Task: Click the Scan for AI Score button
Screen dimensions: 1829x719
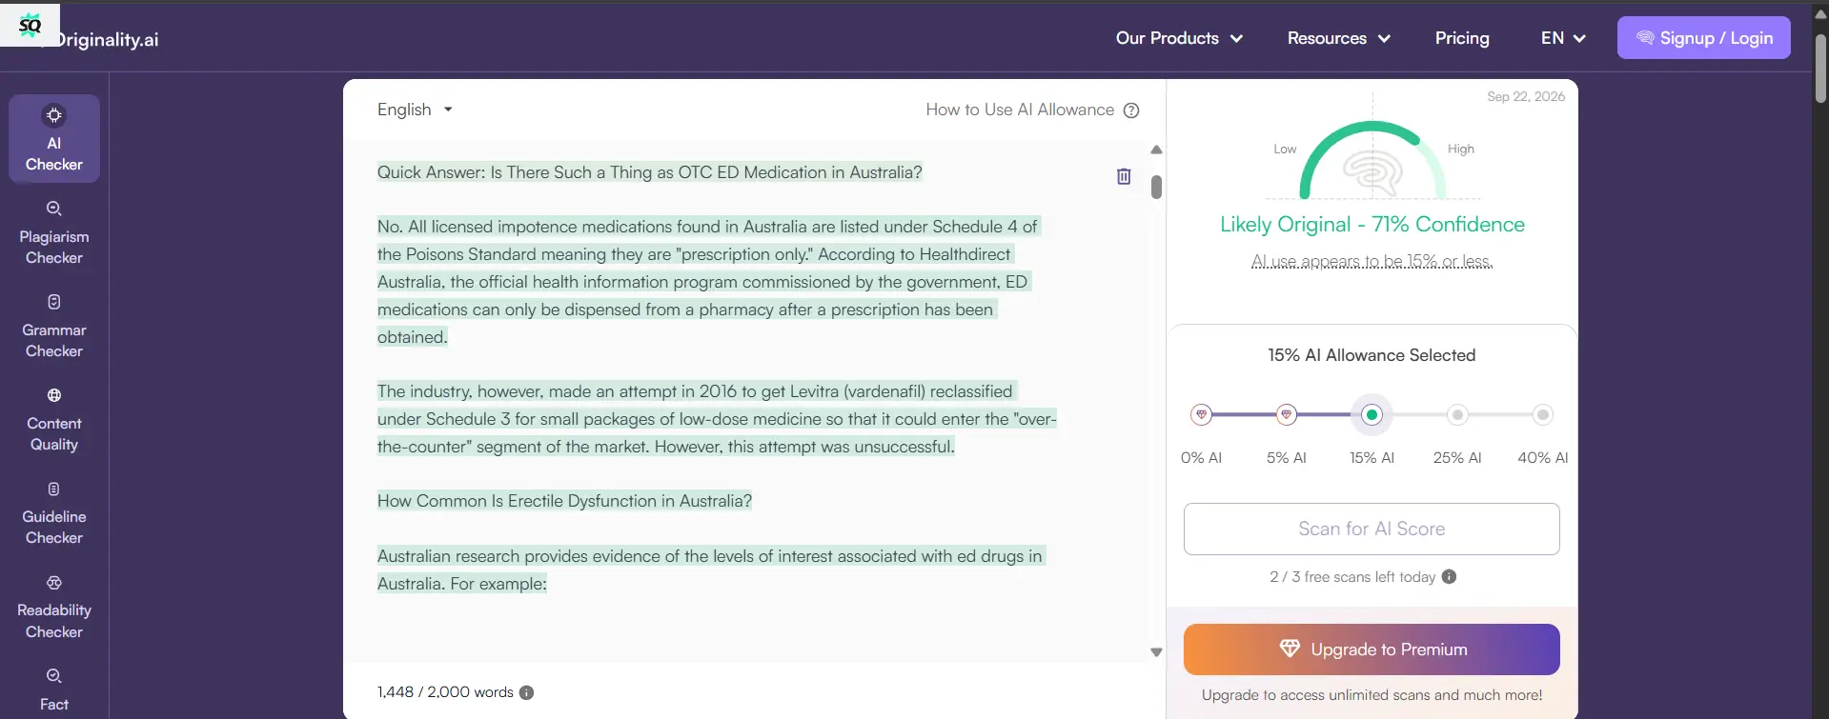Action: click(1372, 529)
